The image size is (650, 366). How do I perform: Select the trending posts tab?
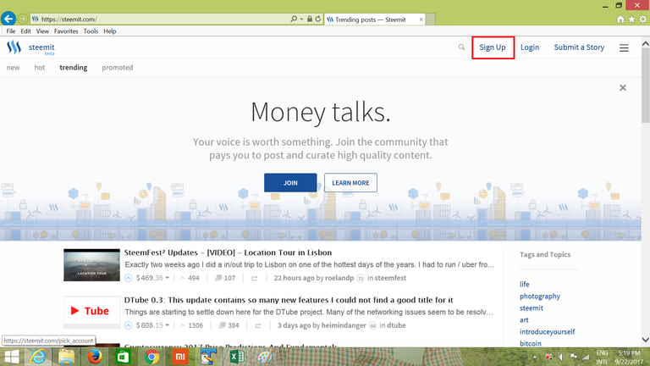click(74, 68)
